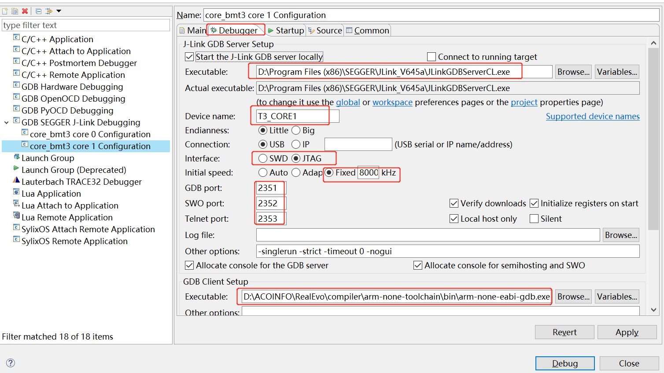This screenshot has width=664, height=373.
Task: Click the Debug button
Action: click(565, 363)
